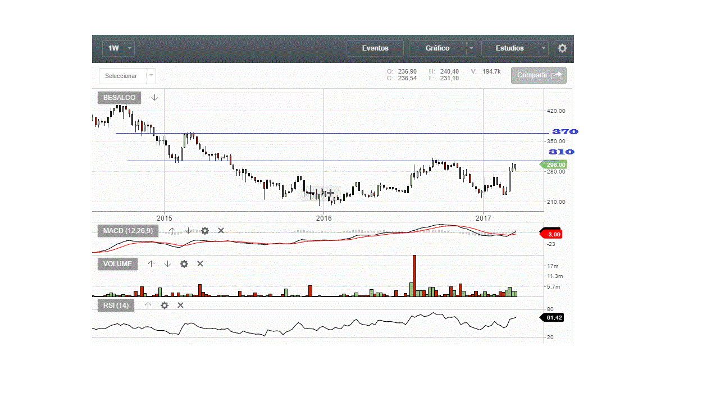Click the 2015 label on time axis
Screen dimensions: 711x406
[164, 218]
